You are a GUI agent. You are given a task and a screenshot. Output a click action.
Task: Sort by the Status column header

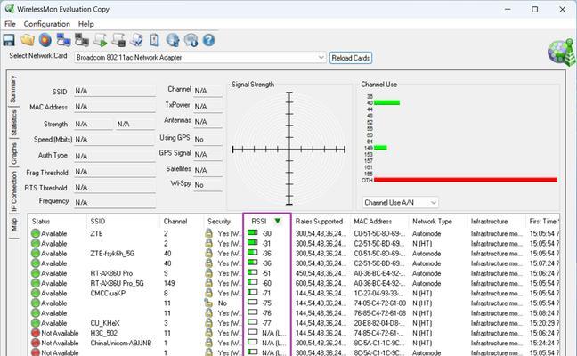[x=57, y=222]
